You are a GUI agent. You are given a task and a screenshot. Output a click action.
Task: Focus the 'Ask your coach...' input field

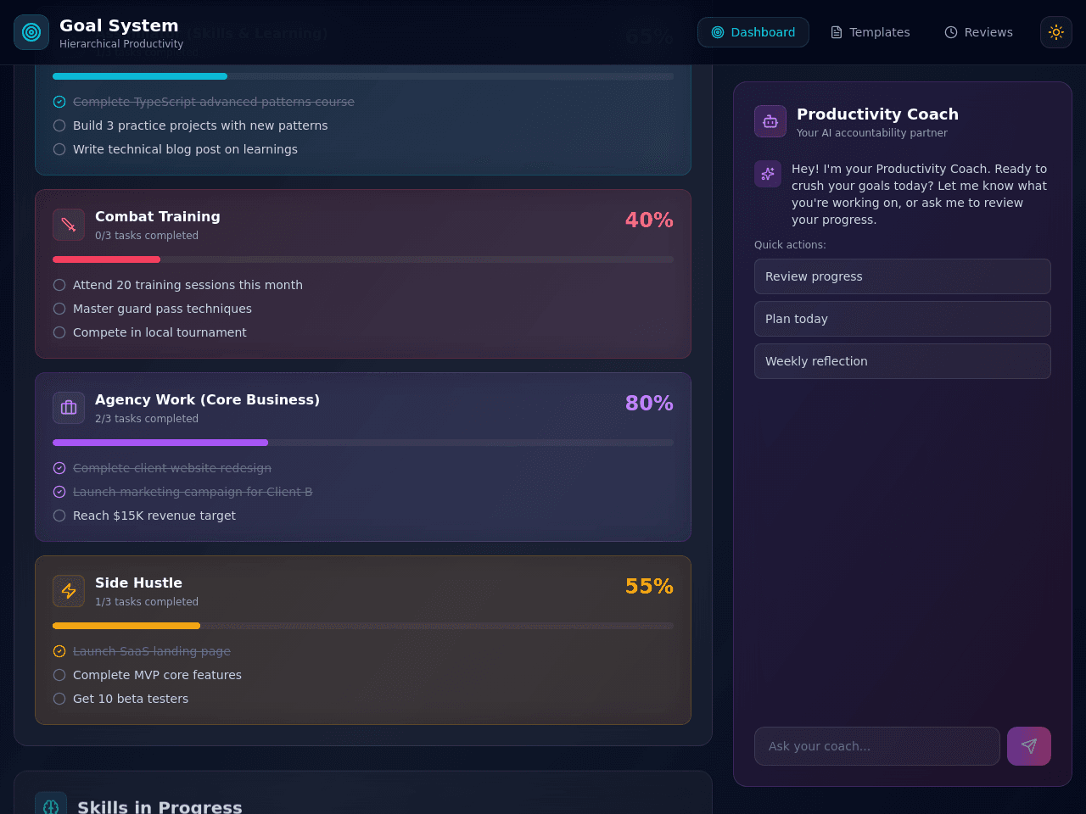[877, 746]
